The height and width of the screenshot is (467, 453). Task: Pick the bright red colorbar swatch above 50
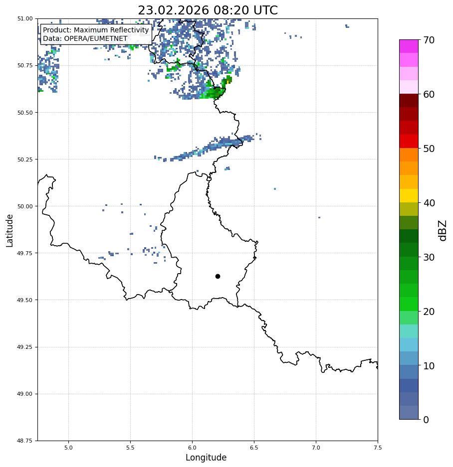tap(409, 141)
